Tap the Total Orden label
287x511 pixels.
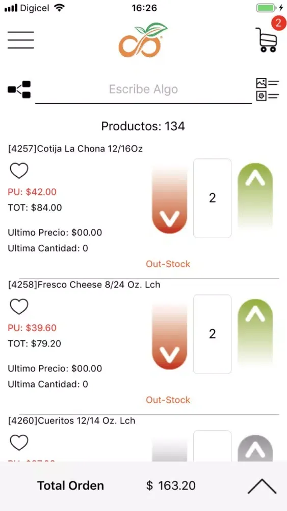pos(70,485)
